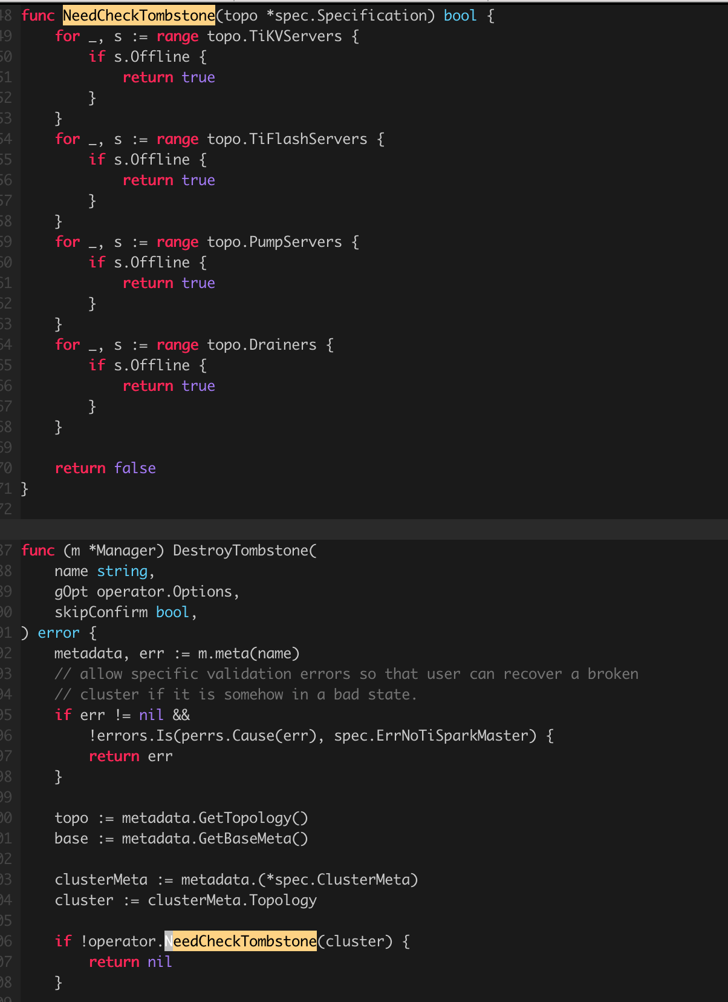Click the highlighted NeedCheckTombstone in the func declaration
This screenshot has width=728, height=1002.
[x=139, y=15]
